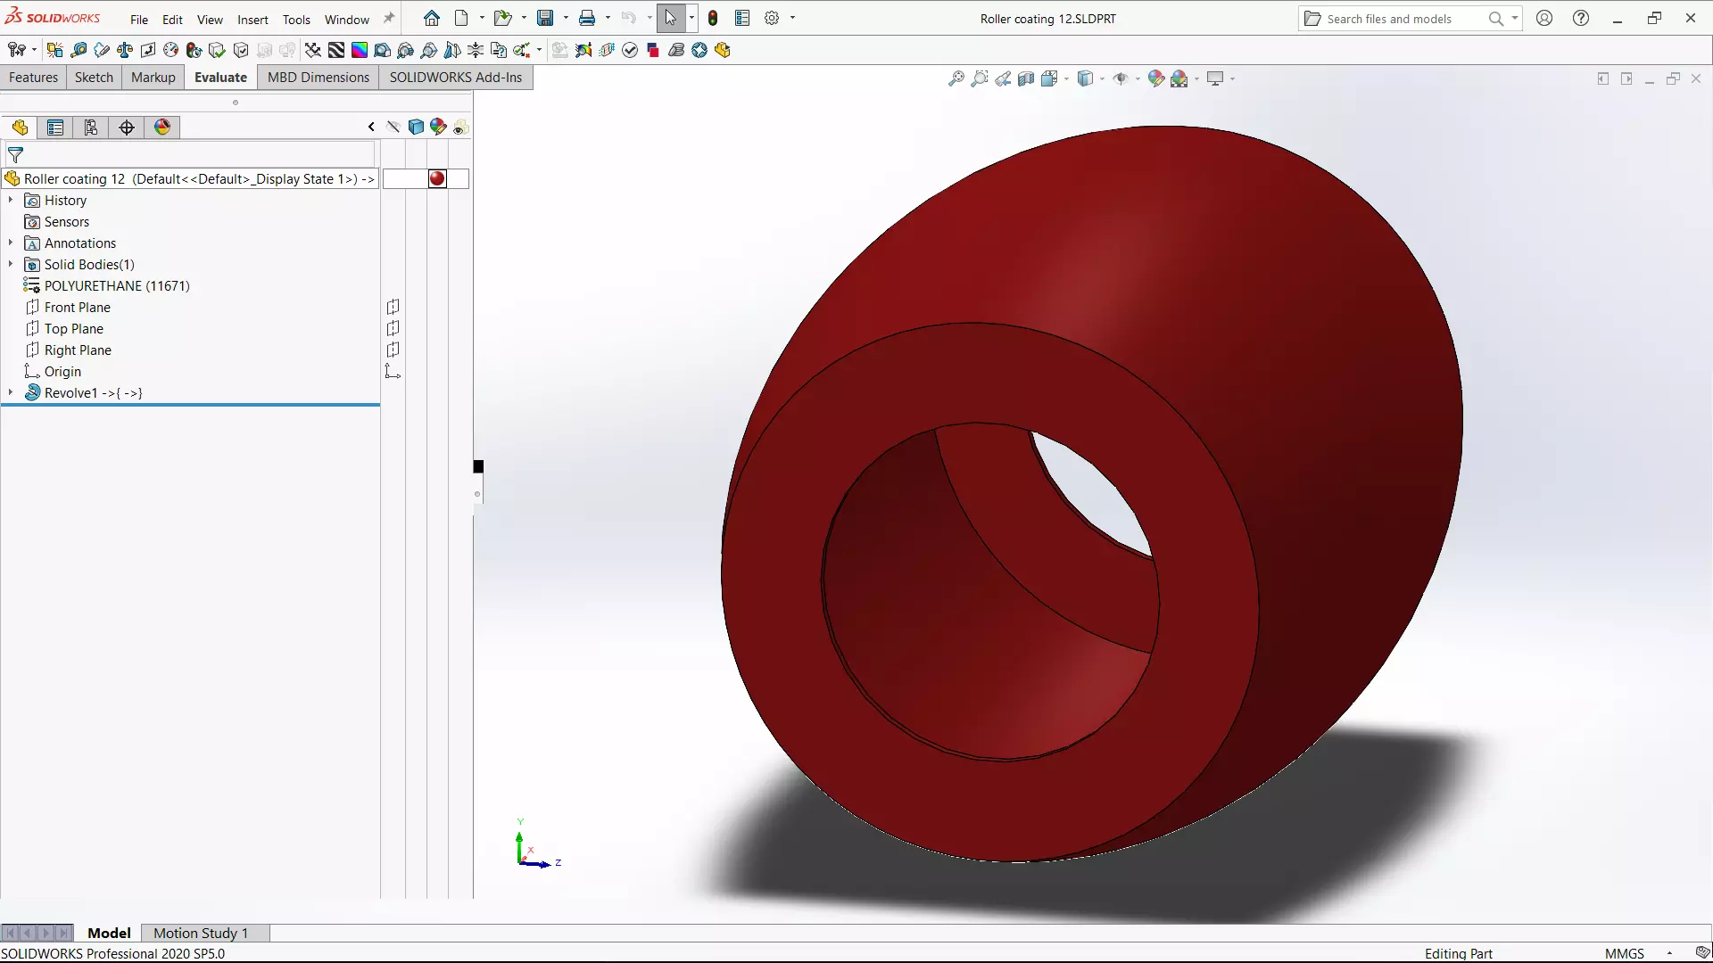The height and width of the screenshot is (963, 1713).
Task: Switch to the PropertyManager tab icon
Action: (55, 128)
